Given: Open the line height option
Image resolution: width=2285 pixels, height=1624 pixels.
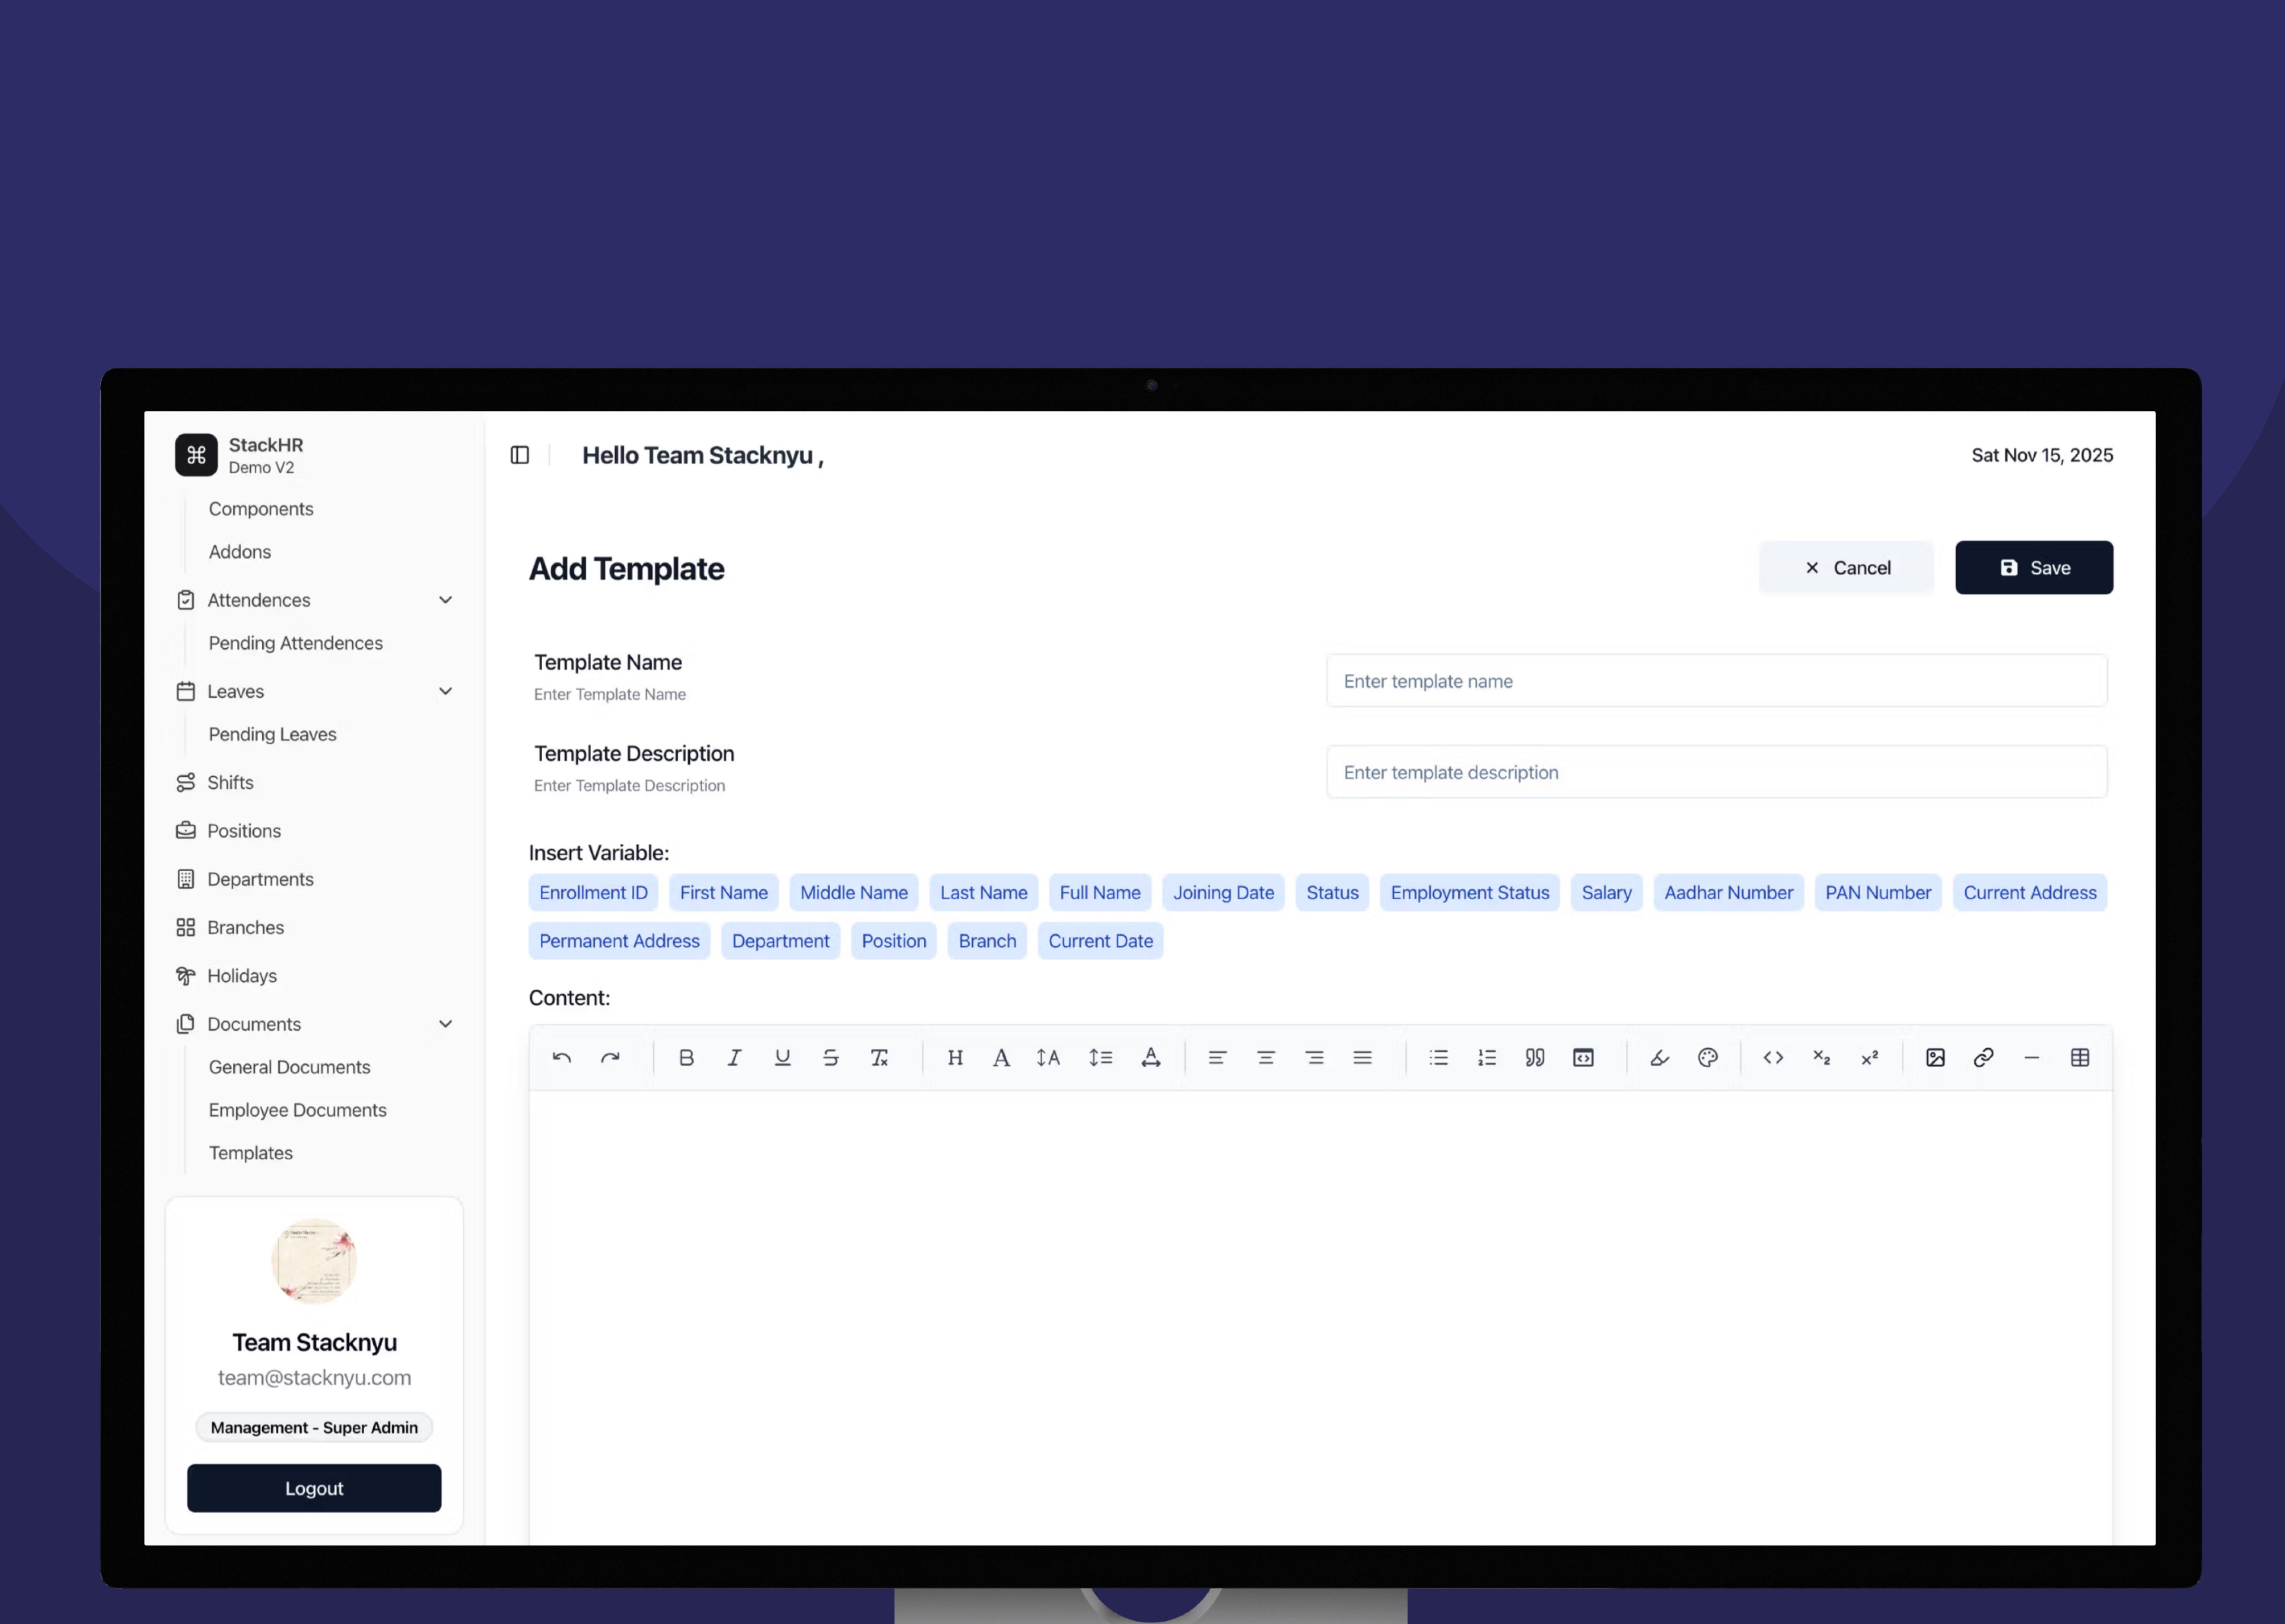Looking at the screenshot, I should (x=1100, y=1057).
